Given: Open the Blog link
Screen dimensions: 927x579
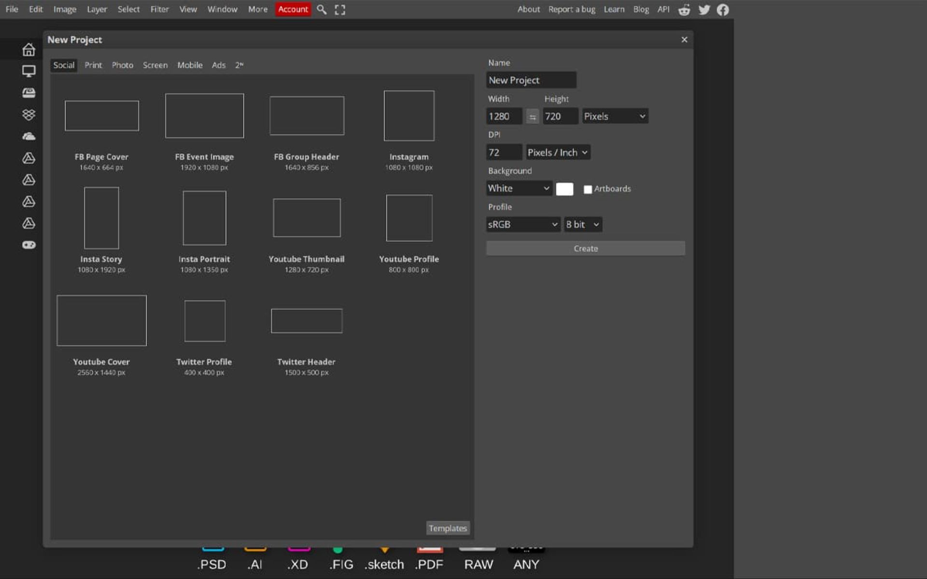Looking at the screenshot, I should tap(641, 9).
